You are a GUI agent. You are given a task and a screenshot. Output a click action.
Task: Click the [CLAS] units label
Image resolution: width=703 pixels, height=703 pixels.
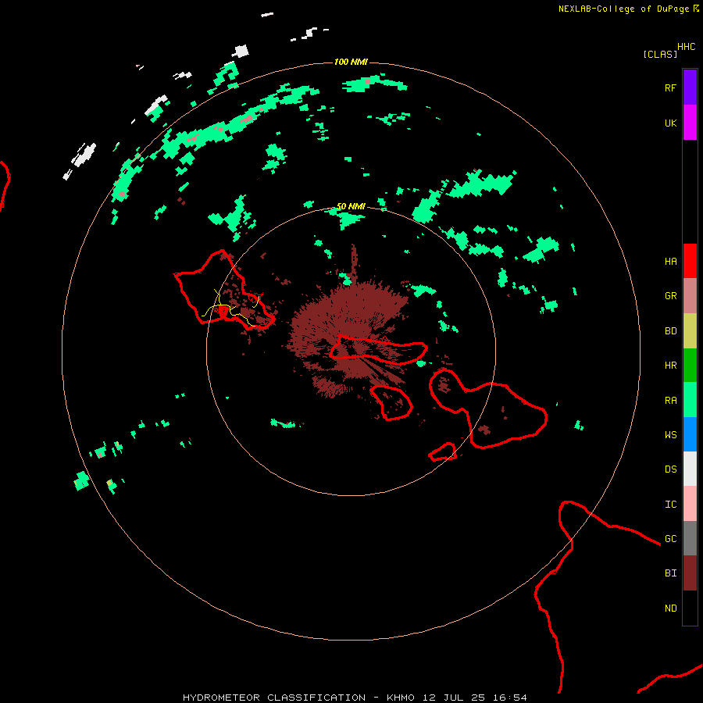[660, 54]
